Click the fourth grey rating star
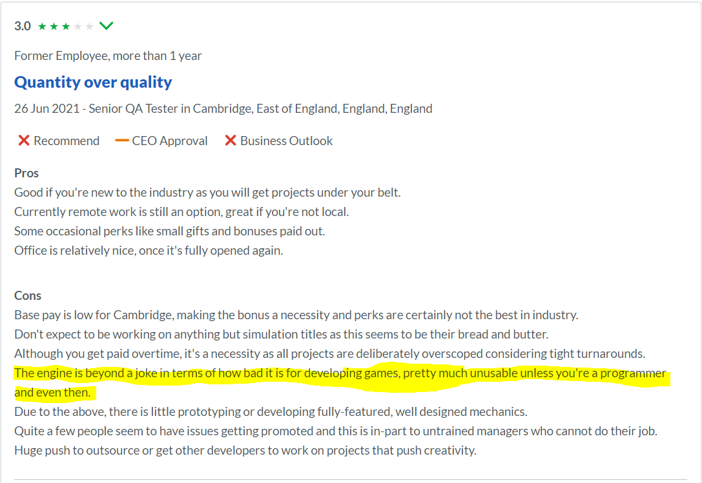The height and width of the screenshot is (483, 702). click(77, 26)
